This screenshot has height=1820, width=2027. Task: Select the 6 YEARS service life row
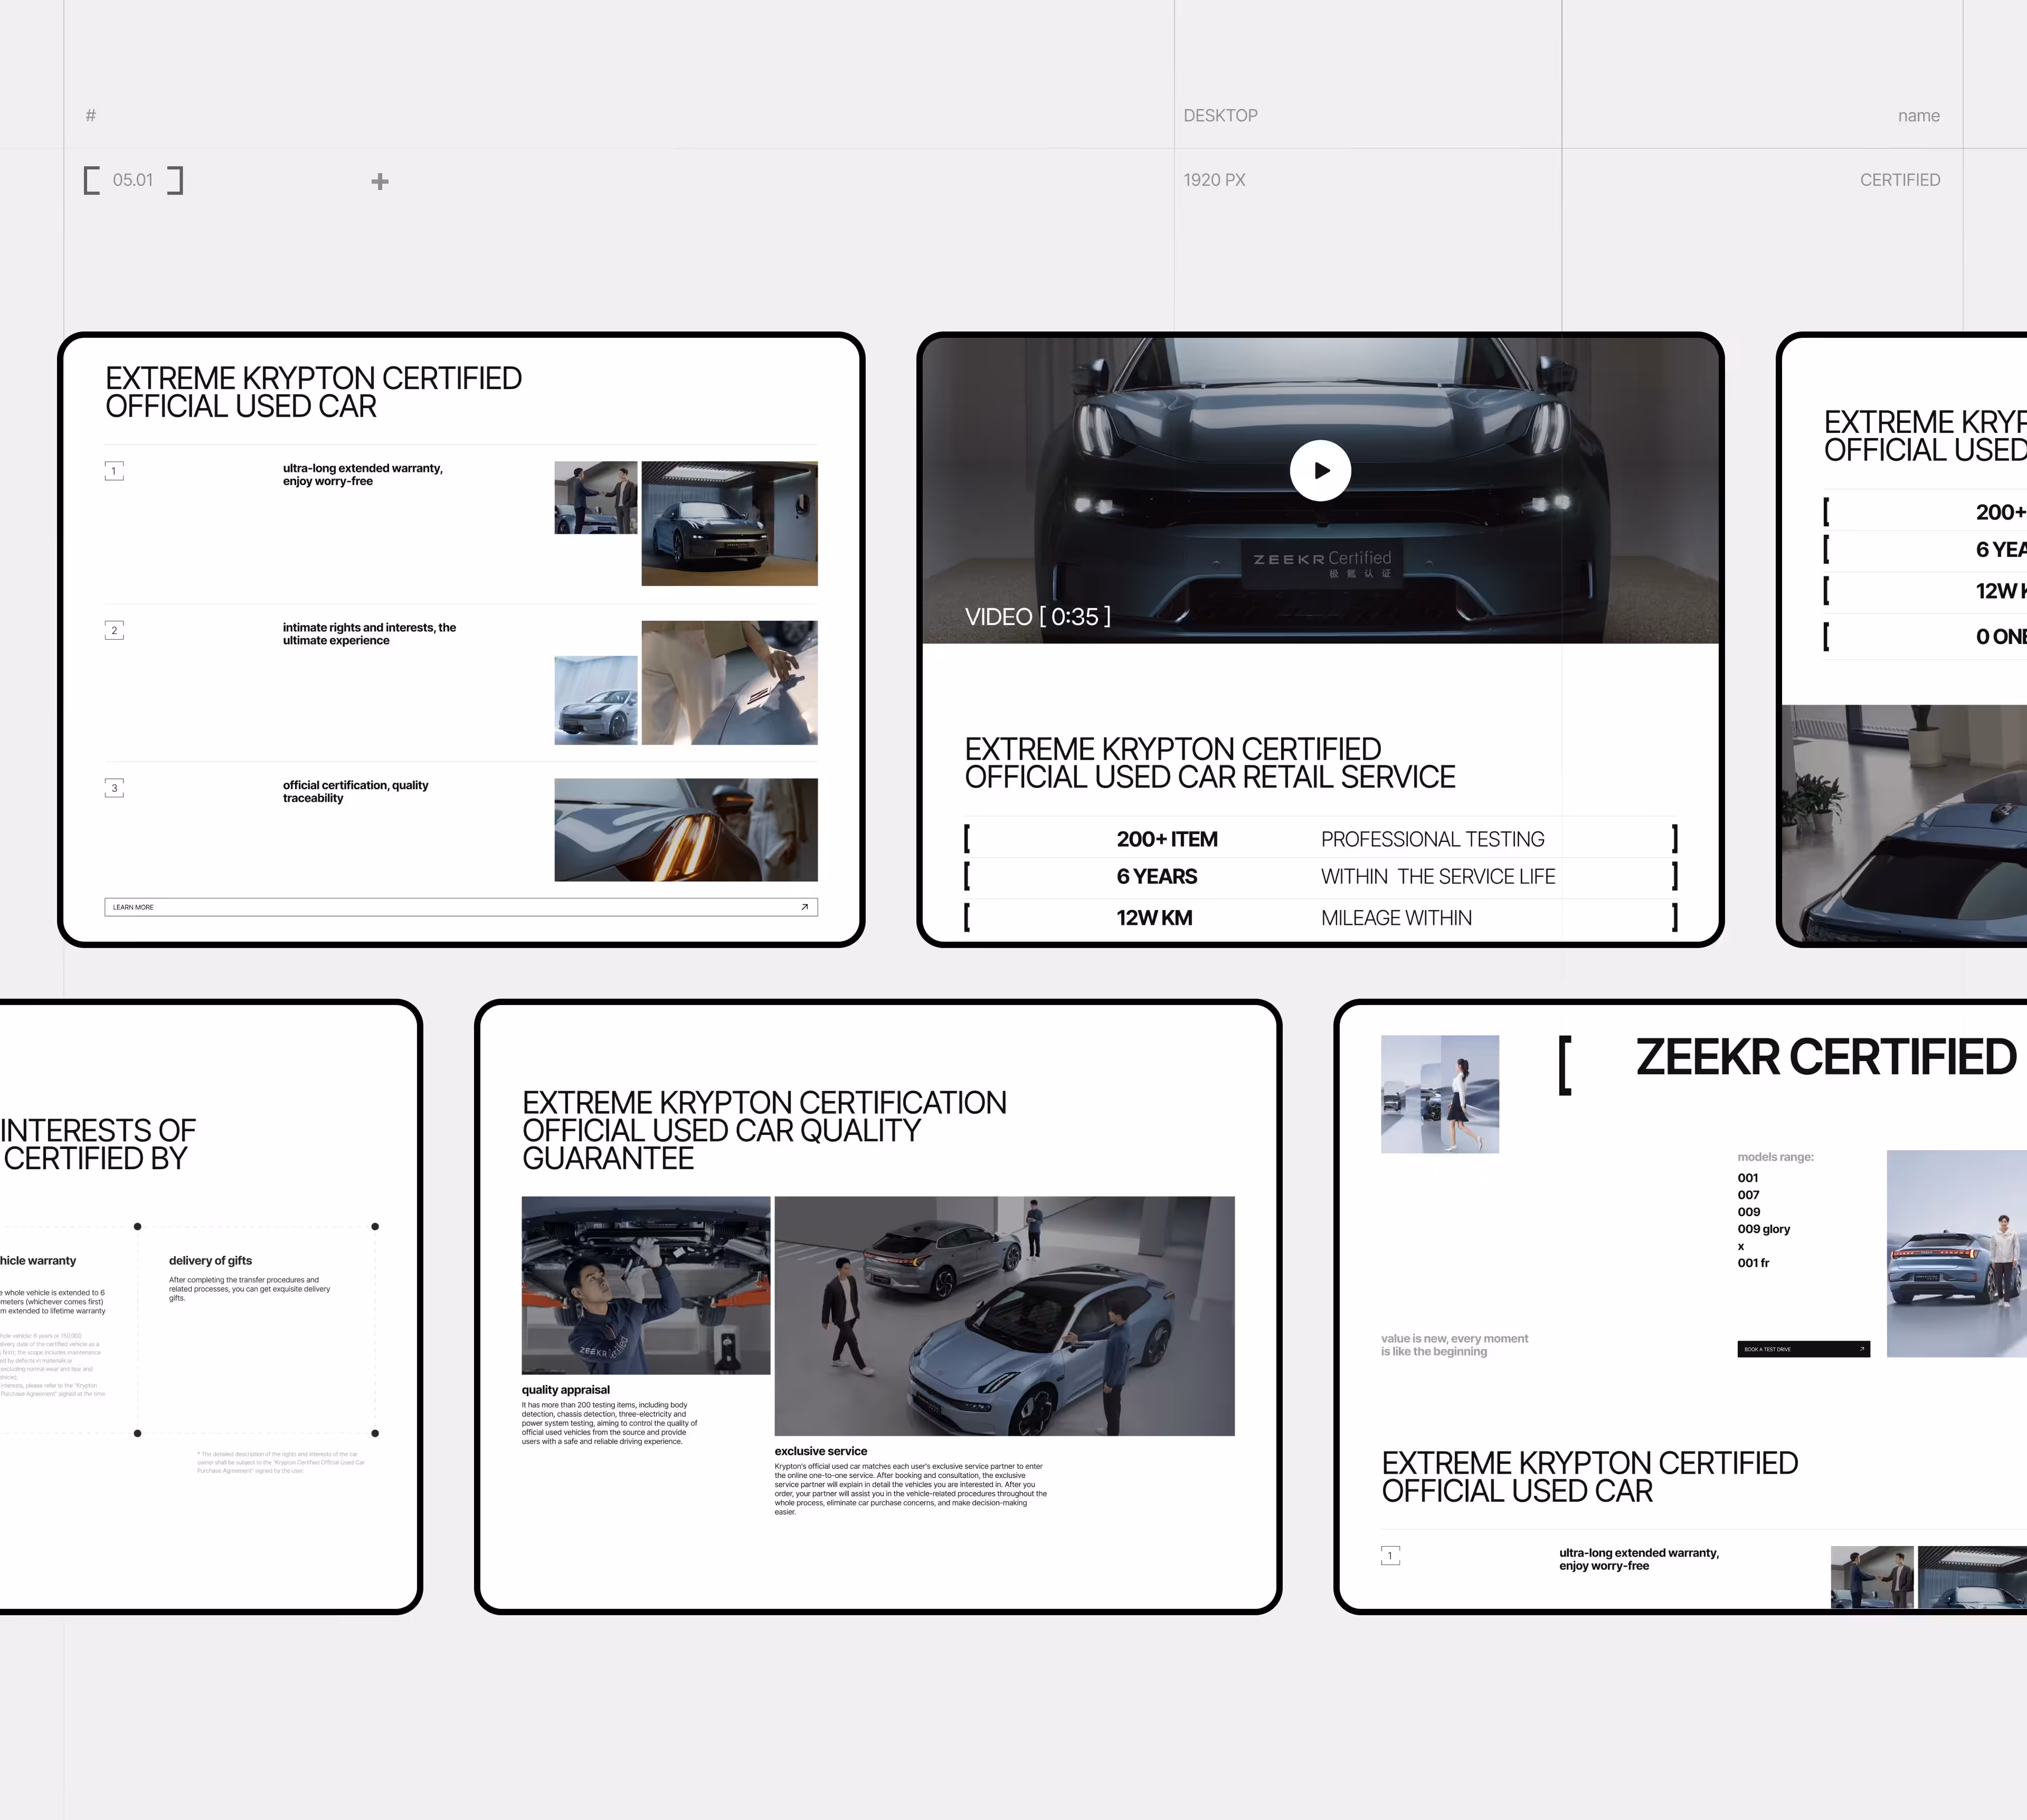[x=1320, y=877]
